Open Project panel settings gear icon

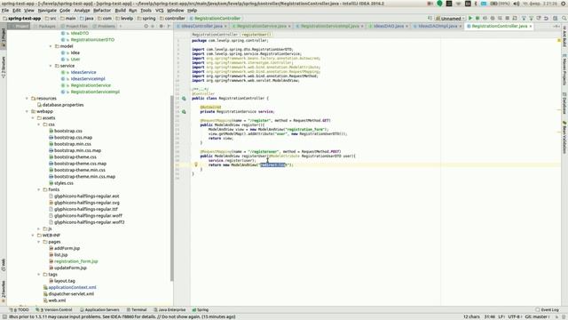162,26
